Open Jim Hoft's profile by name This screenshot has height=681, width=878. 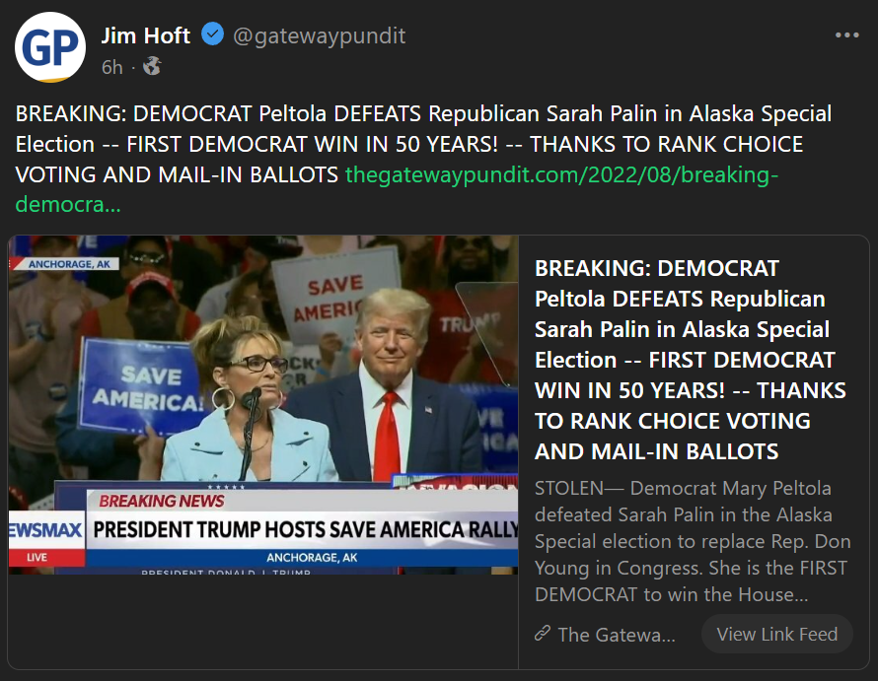click(x=146, y=35)
